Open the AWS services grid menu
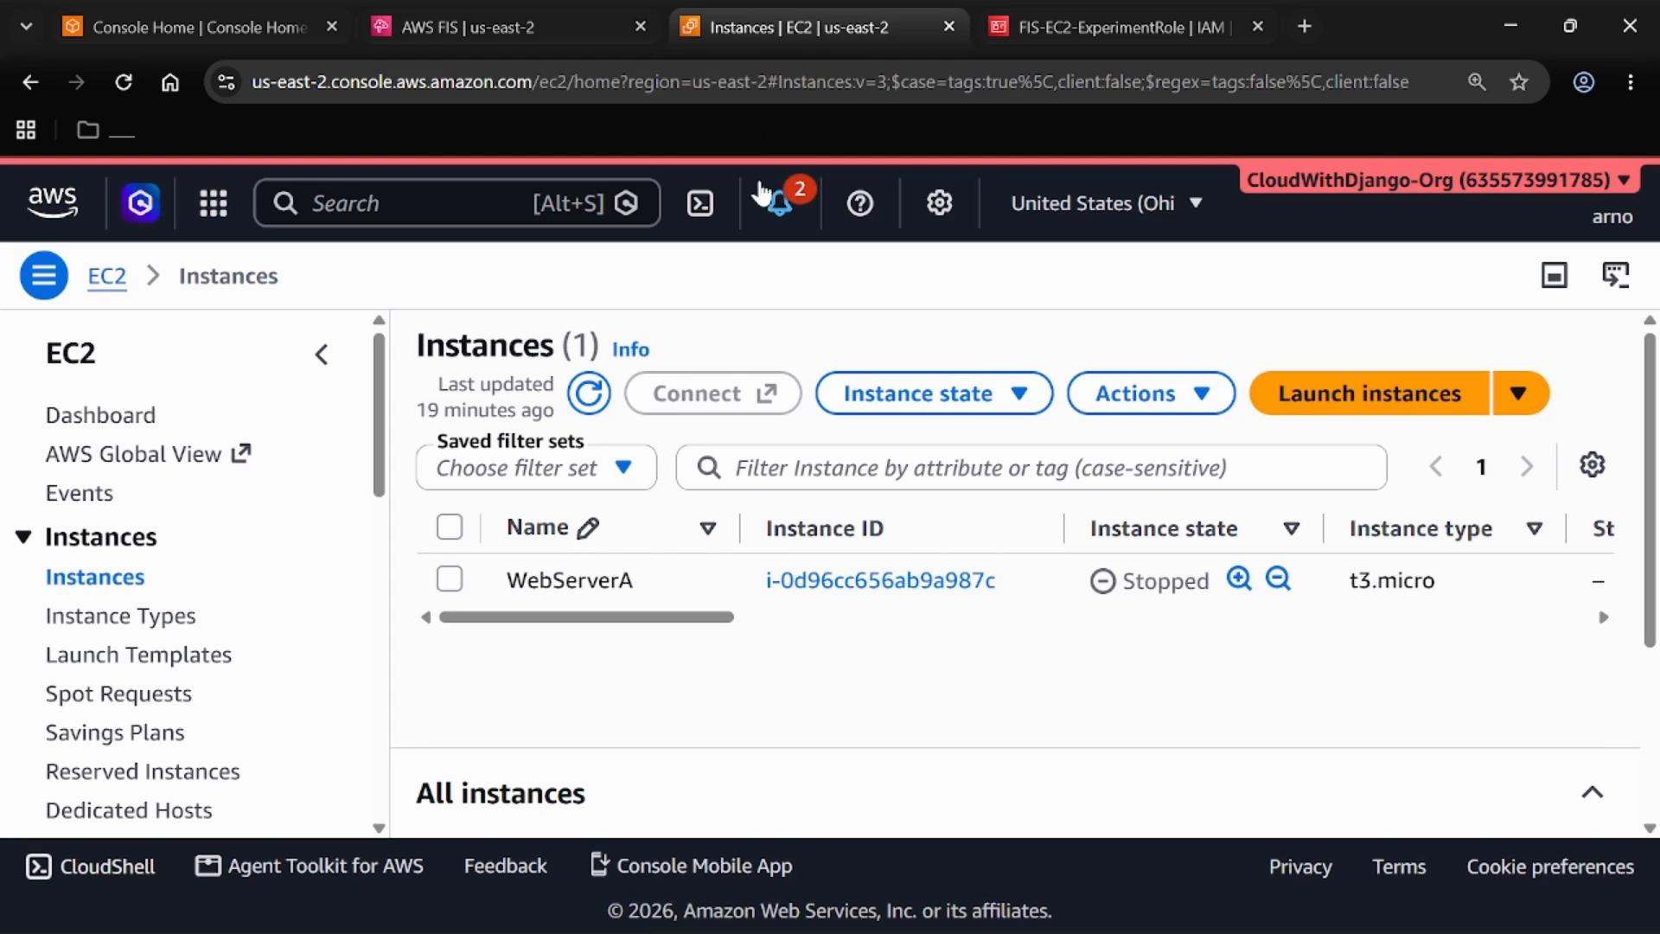The height and width of the screenshot is (934, 1660). [x=213, y=203]
